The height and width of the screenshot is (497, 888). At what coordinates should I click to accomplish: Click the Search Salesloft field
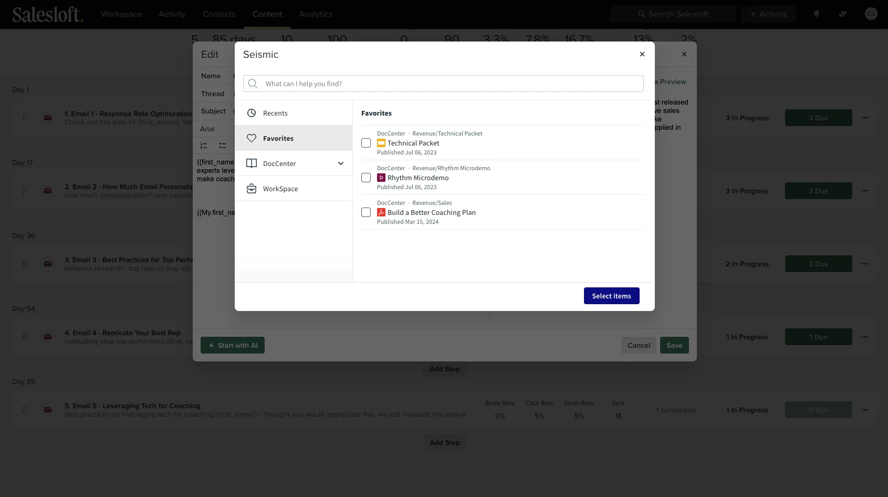673,14
